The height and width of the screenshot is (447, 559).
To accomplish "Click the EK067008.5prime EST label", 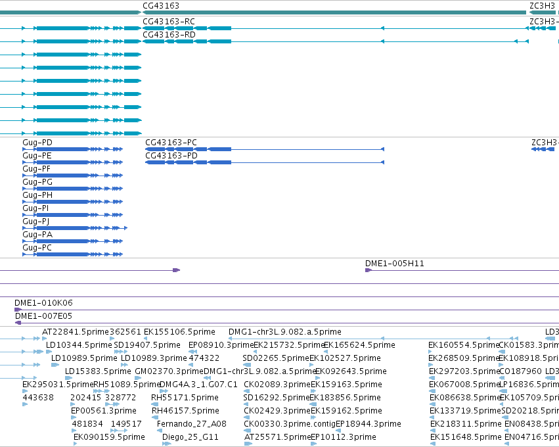I will point(464,385).
